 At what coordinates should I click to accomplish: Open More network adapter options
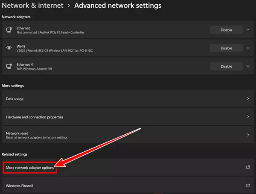tap(30, 168)
